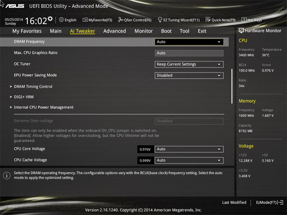Viewport: 287px width, 215px height.
Task: Click the ASUS logo
Action: click(15, 6)
